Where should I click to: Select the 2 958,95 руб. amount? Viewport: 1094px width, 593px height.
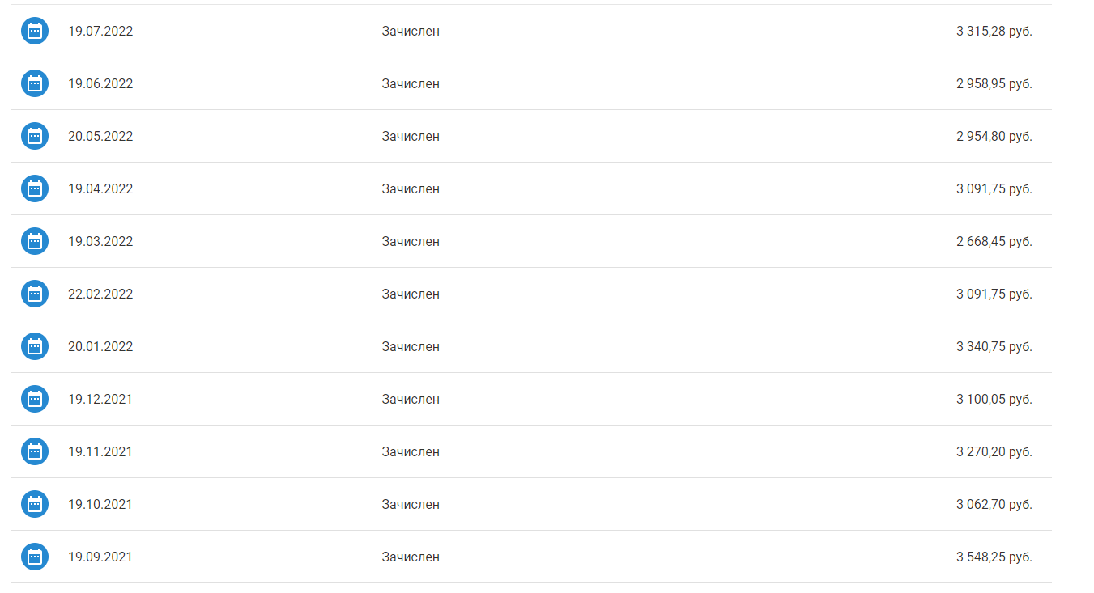pyautogui.click(x=994, y=84)
